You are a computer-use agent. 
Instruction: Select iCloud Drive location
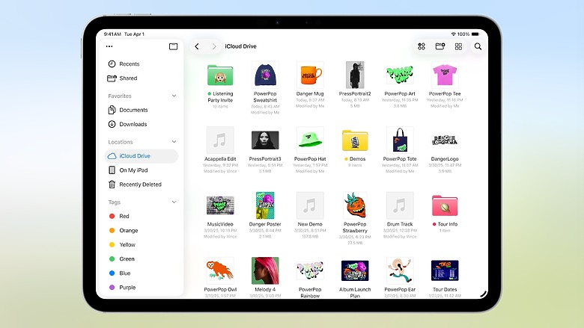(142, 156)
